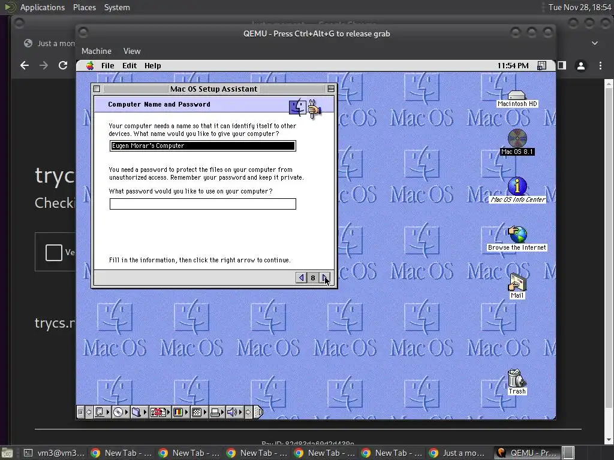Click the 'Computer Name and Password' heading
Screen dimensions: 614x460
click(x=159, y=104)
